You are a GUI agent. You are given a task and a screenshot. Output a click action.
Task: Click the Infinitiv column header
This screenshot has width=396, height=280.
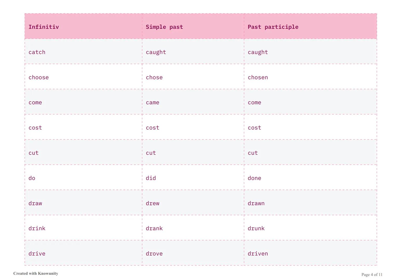[44, 27]
